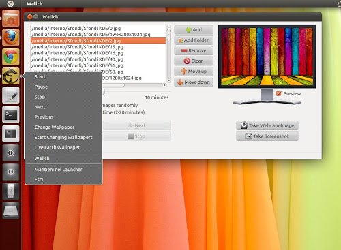341x250 pixels.
Task: Click the Add Folder button
Action: (x=194, y=40)
